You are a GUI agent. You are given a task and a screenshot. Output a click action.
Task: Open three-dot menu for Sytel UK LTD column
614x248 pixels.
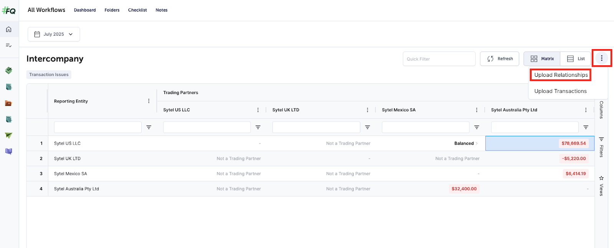367,110
